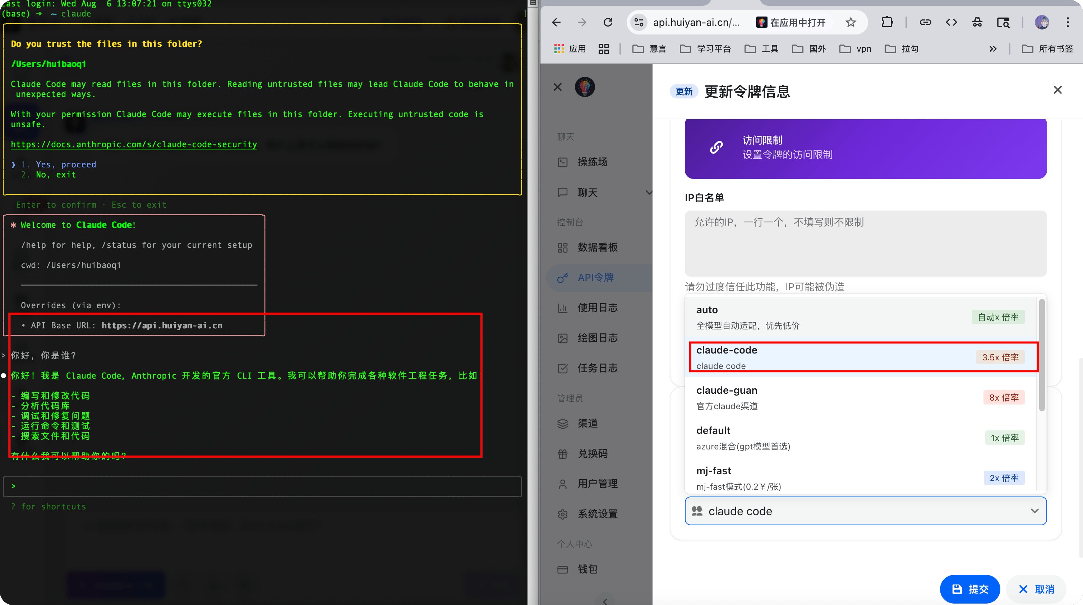This screenshot has height=605, width=1083.
Task: Close the 更新令牌信息 panel
Action: coord(1057,90)
